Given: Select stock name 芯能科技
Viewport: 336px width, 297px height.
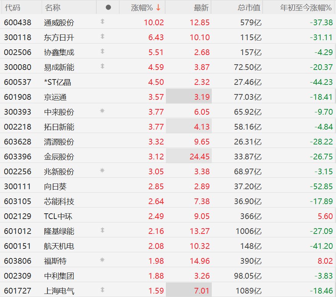Looking at the screenshot, I should pos(59,201).
